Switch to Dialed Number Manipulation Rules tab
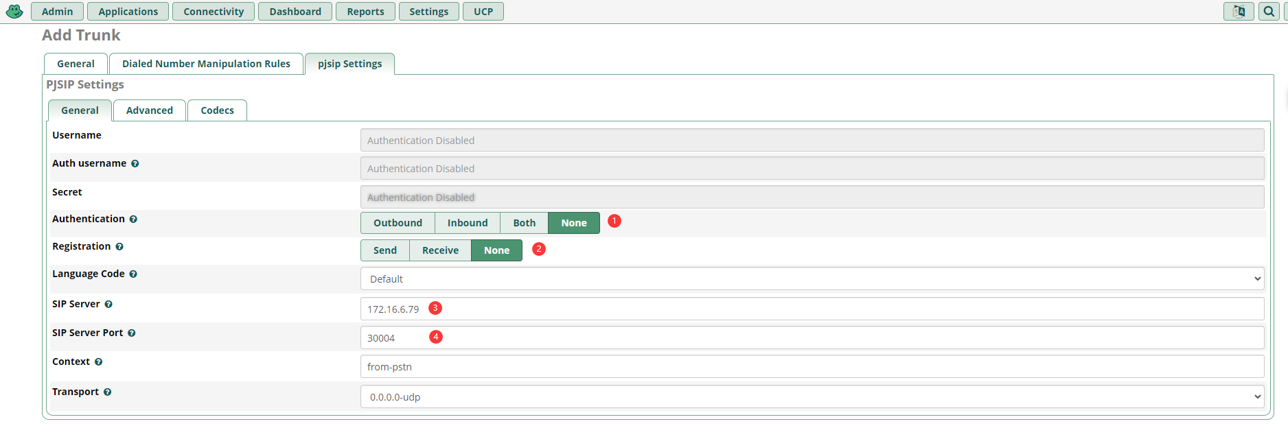Screen dimensions: 1288x439 (x=206, y=64)
